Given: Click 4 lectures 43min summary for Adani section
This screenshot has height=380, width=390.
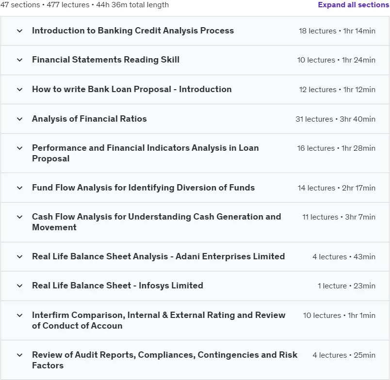Looking at the screenshot, I should tap(344, 257).
